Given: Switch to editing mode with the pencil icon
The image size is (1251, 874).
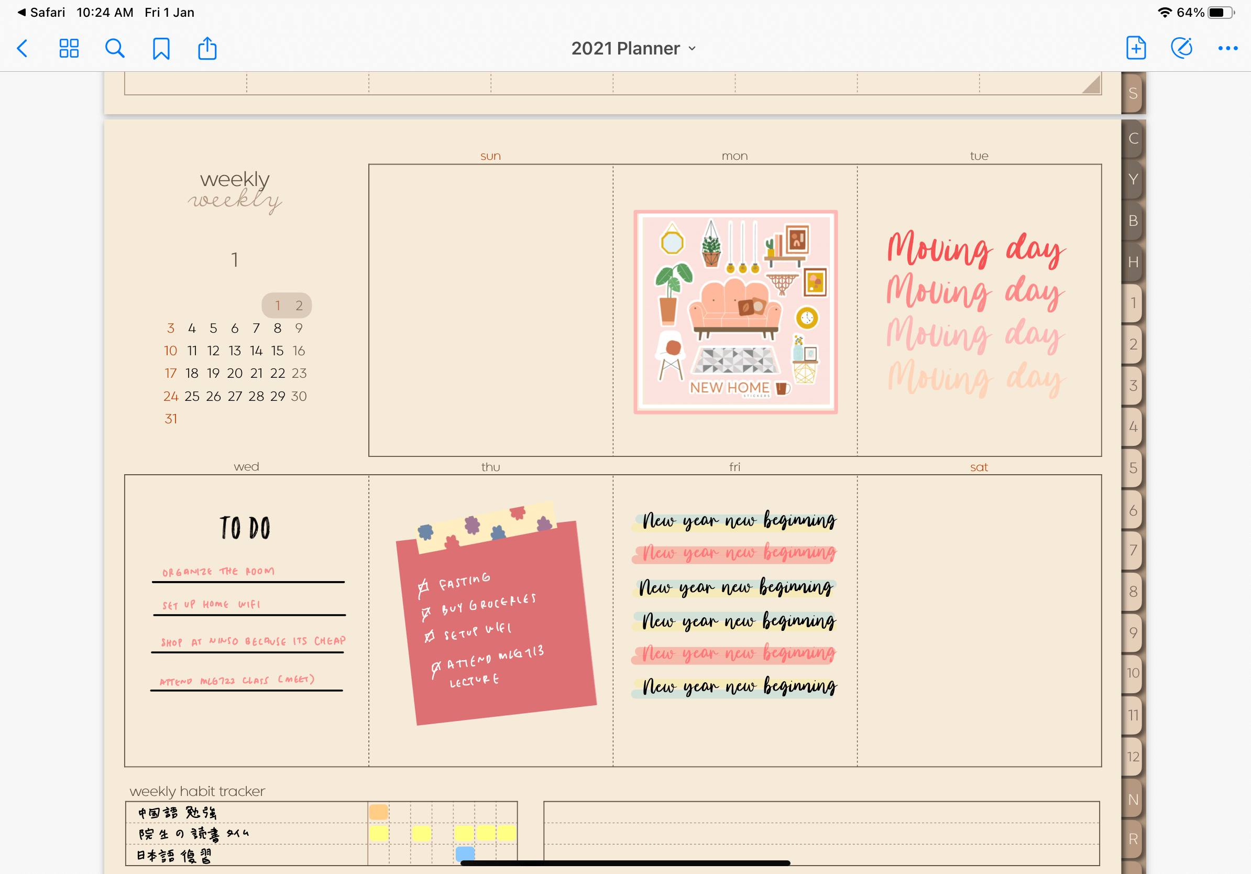Looking at the screenshot, I should (1181, 48).
